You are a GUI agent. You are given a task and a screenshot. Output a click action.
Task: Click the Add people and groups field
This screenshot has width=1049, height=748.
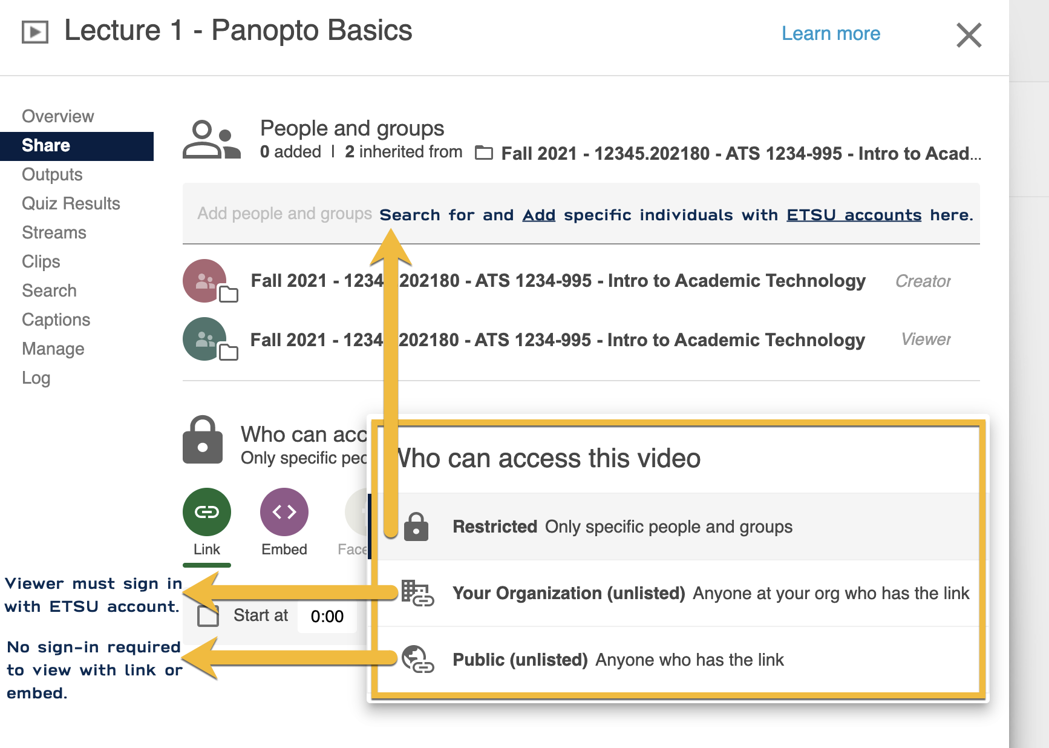[x=284, y=214]
